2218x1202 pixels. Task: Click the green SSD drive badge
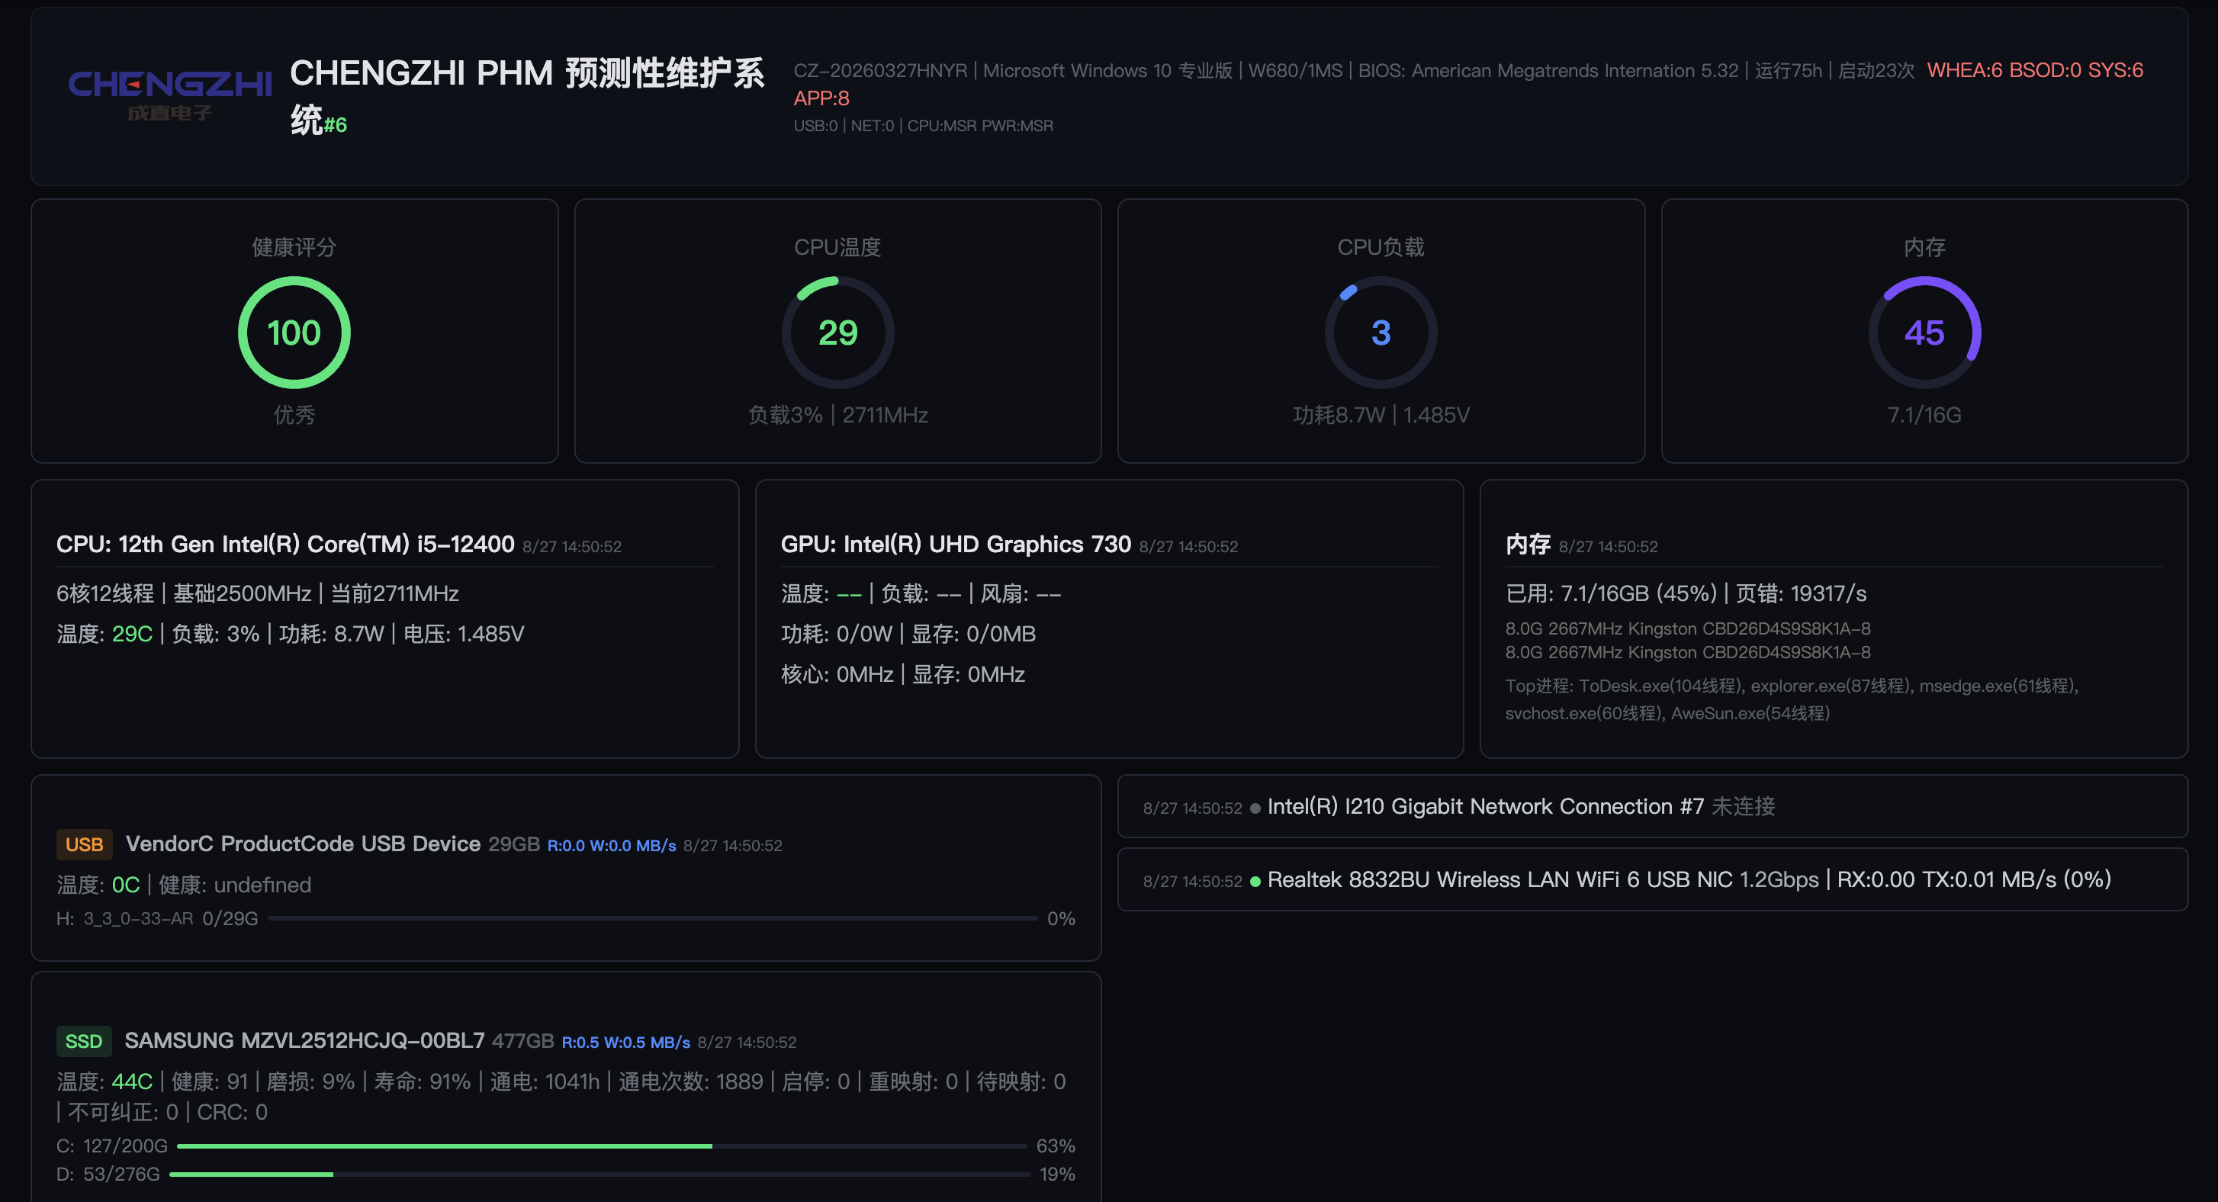(84, 1041)
